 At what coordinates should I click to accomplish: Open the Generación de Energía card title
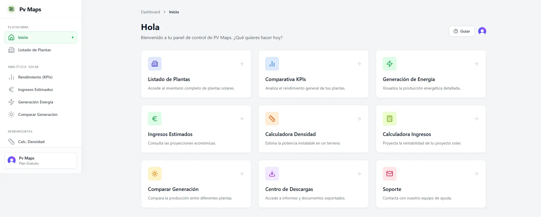click(409, 79)
